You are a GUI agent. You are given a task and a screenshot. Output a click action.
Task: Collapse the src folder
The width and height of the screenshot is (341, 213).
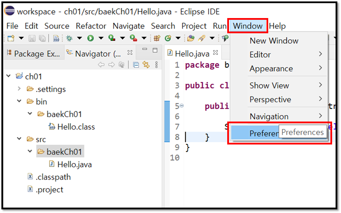pos(19,138)
